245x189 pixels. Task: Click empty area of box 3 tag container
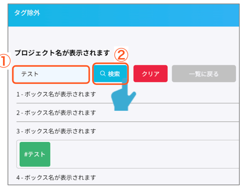(145, 154)
